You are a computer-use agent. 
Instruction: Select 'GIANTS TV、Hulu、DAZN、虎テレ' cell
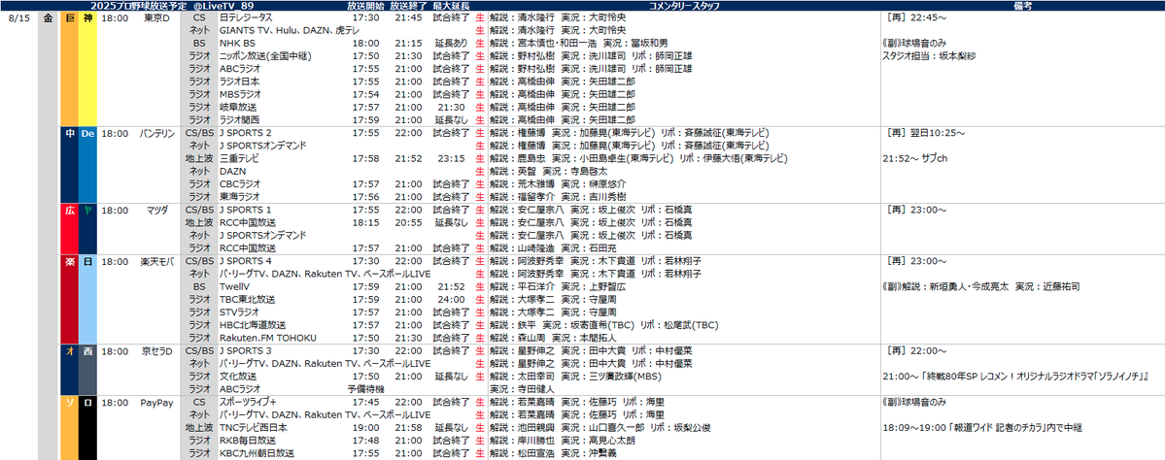pyautogui.click(x=289, y=30)
